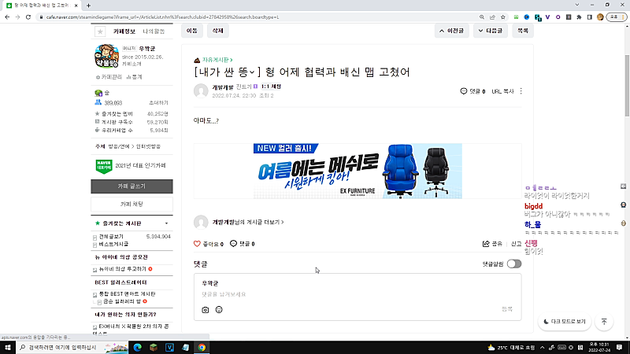Go to previous post with 이전글

451,31
